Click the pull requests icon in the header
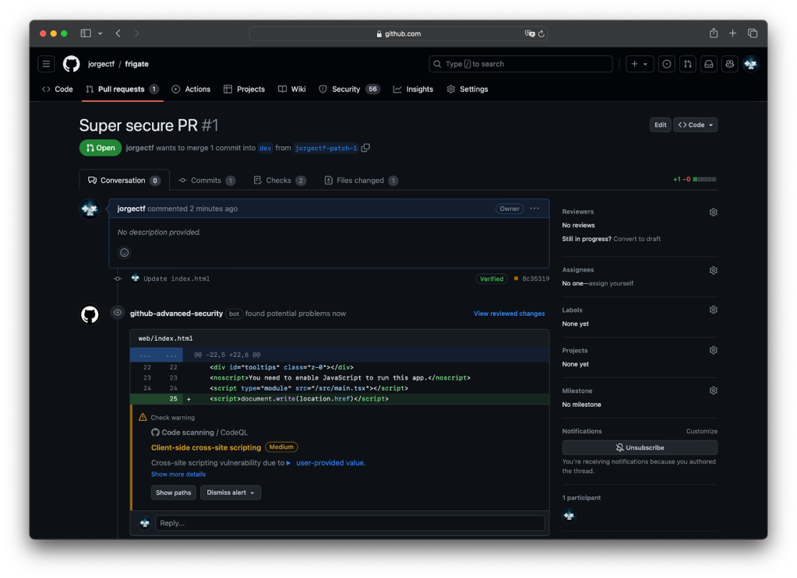This screenshot has width=797, height=578. pos(687,64)
